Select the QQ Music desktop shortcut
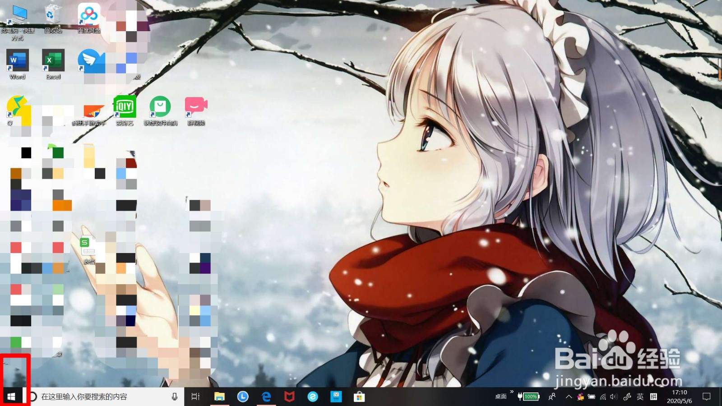722x406 pixels. pos(18,111)
